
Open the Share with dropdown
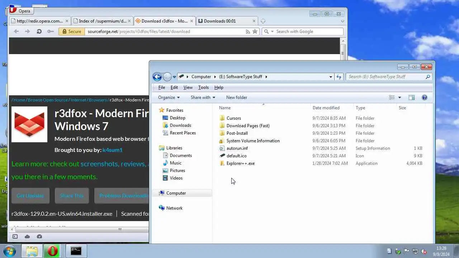[203, 97]
